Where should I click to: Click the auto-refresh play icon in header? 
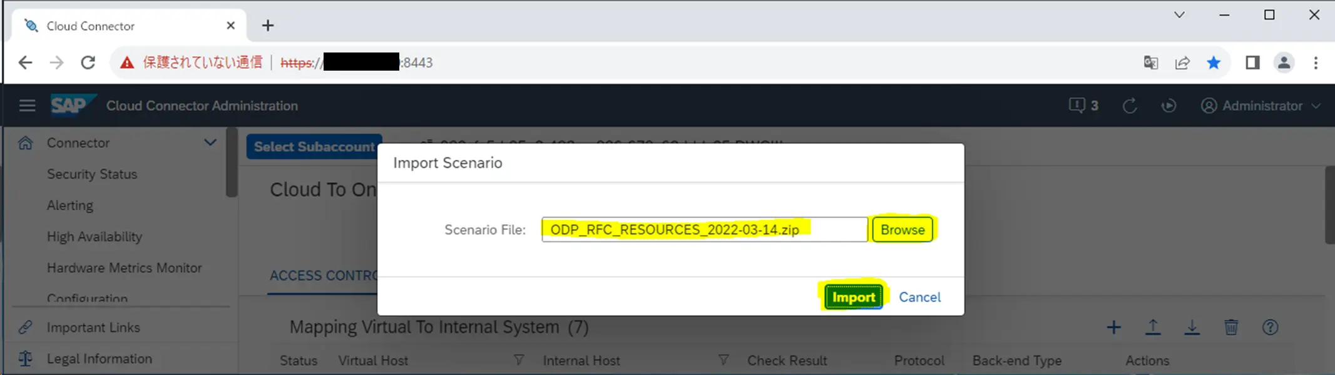[1169, 106]
